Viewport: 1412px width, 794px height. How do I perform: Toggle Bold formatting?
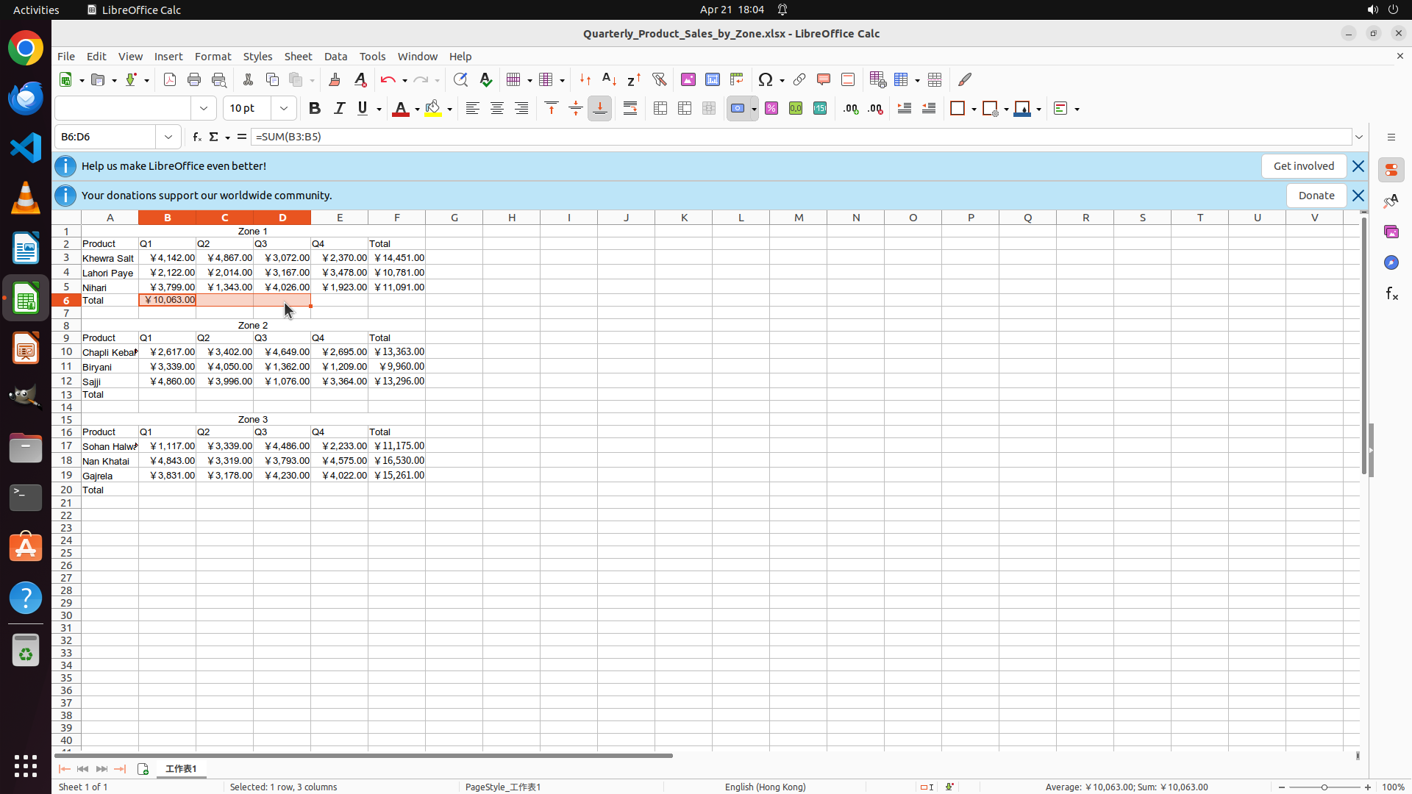[x=315, y=109]
